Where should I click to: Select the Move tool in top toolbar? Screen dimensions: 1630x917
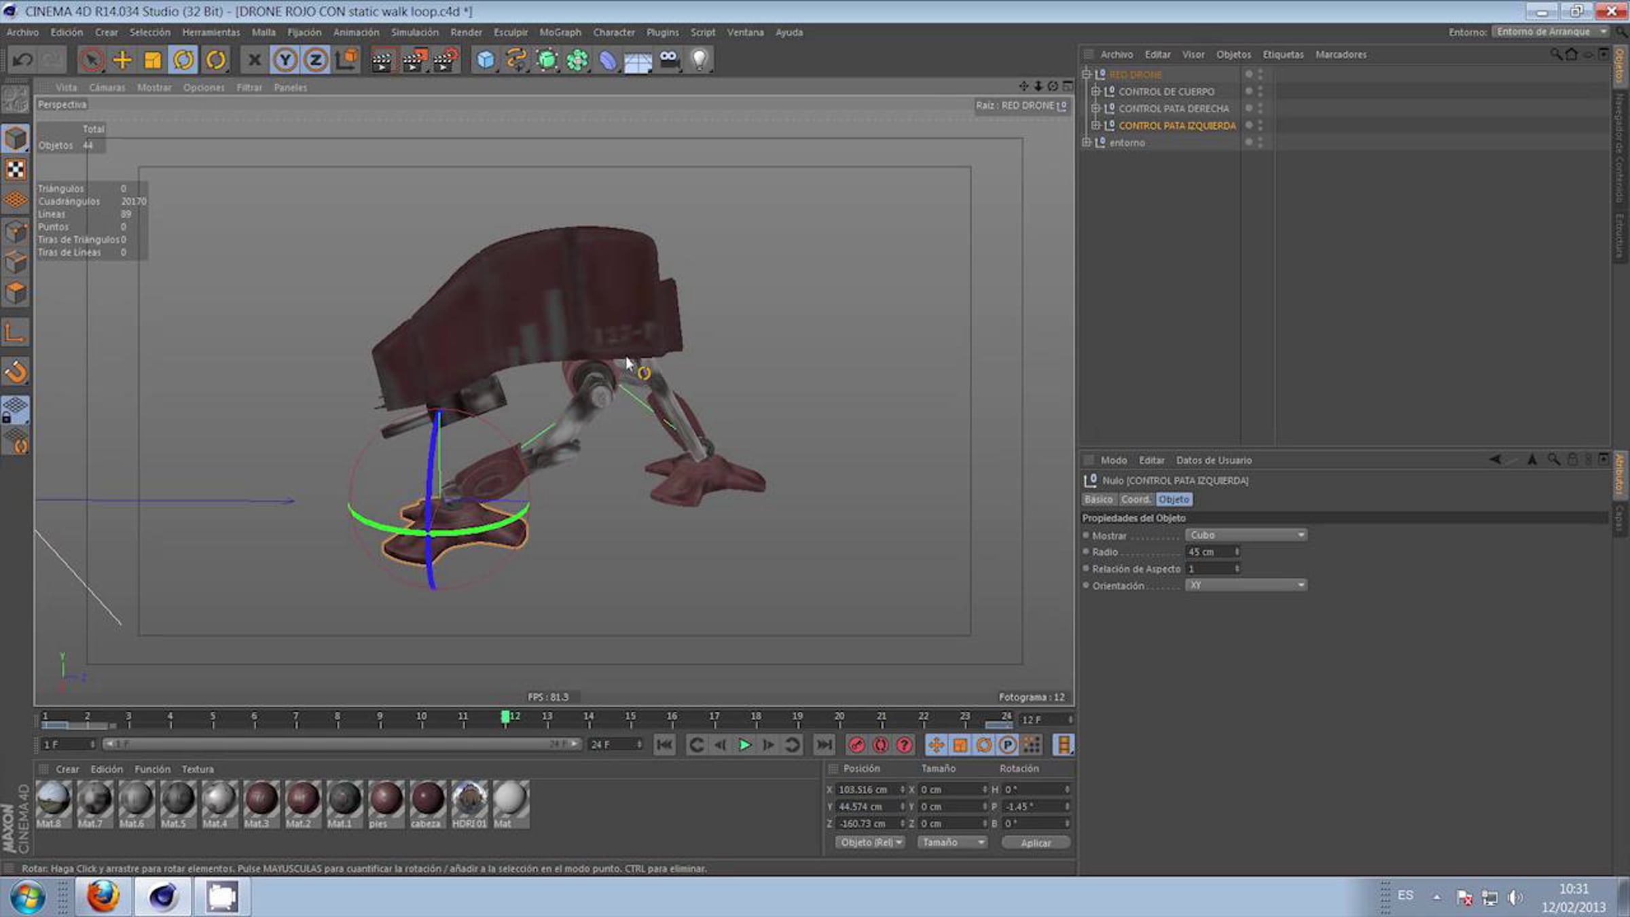(x=122, y=60)
